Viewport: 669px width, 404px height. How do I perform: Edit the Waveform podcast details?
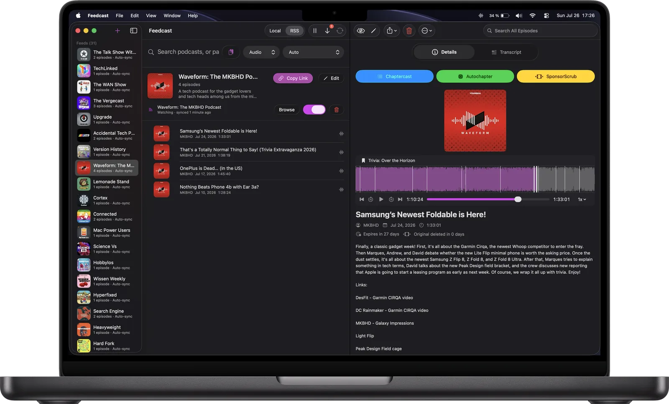(331, 78)
